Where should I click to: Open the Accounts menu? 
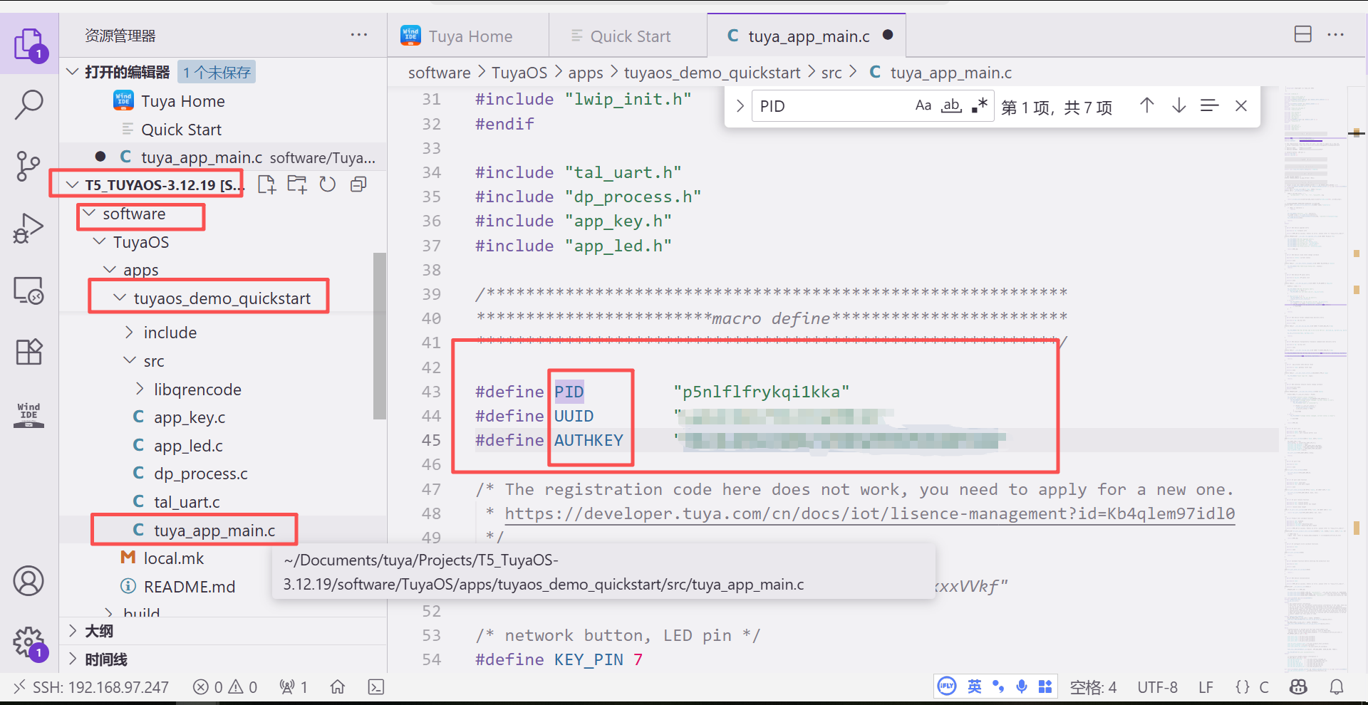pos(28,581)
